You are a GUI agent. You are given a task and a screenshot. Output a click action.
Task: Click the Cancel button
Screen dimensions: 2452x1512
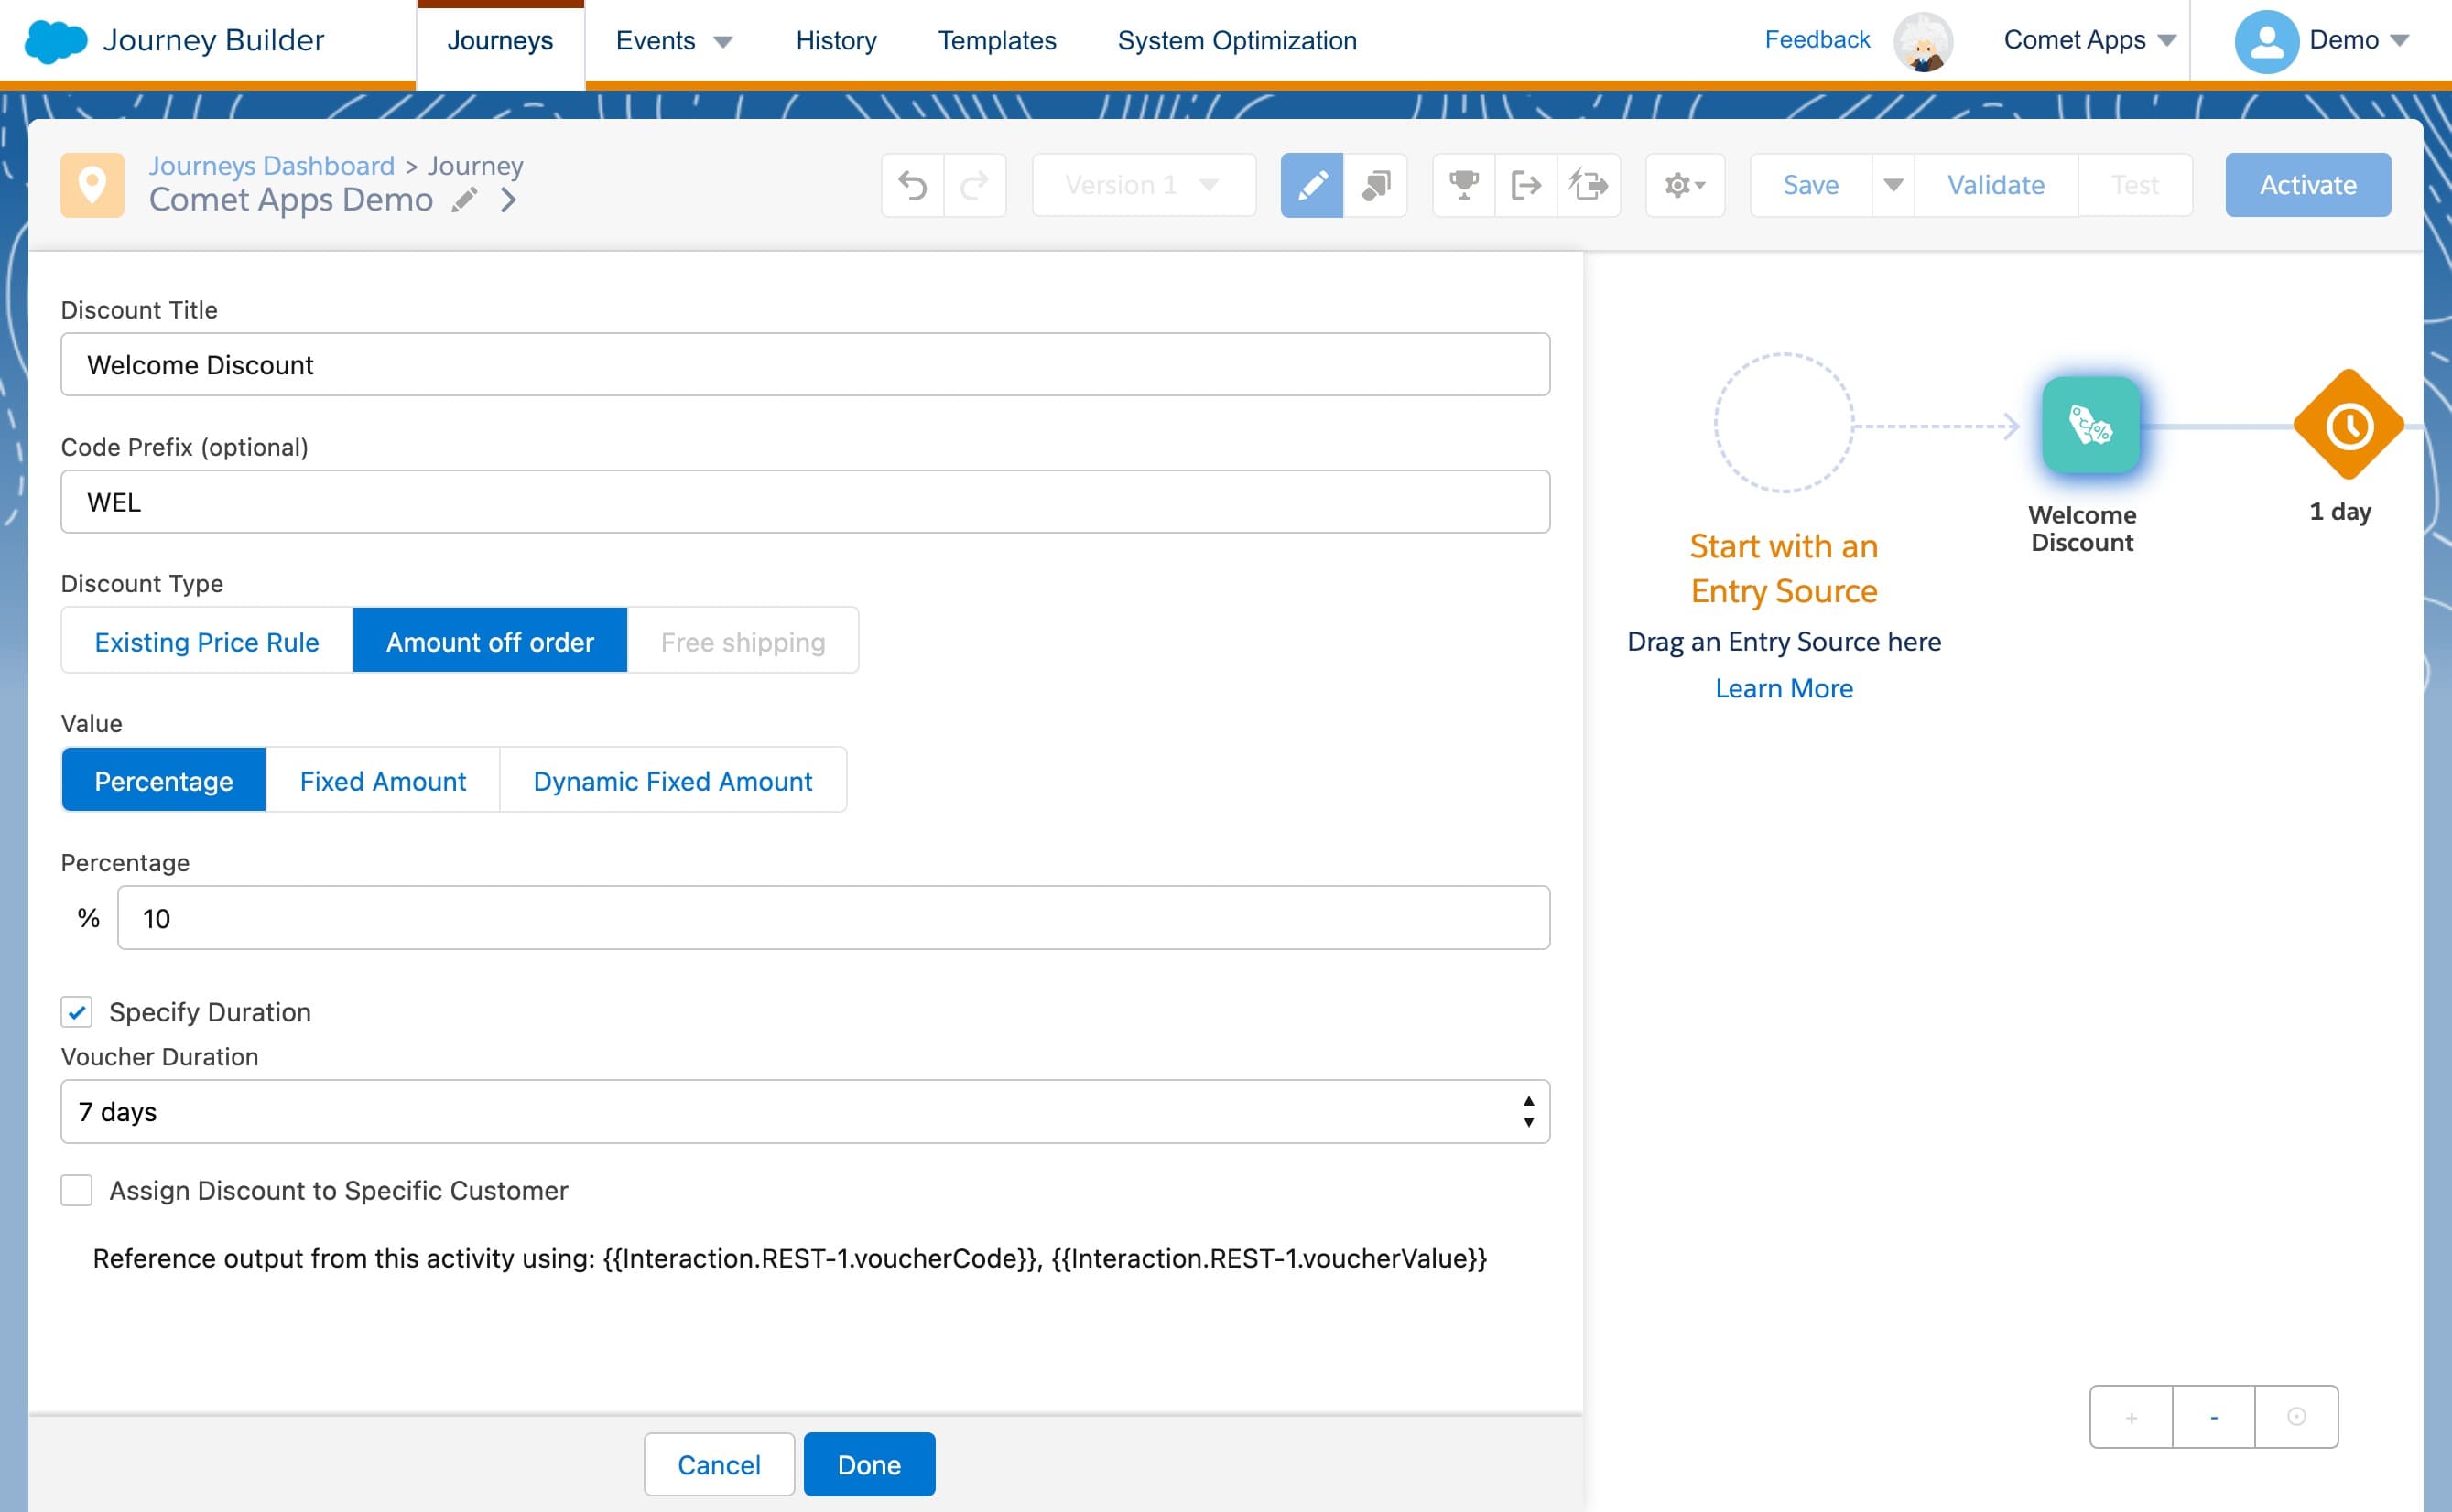point(720,1464)
